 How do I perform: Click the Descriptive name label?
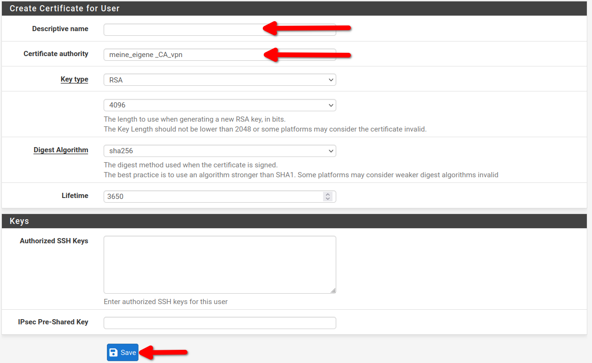(60, 29)
